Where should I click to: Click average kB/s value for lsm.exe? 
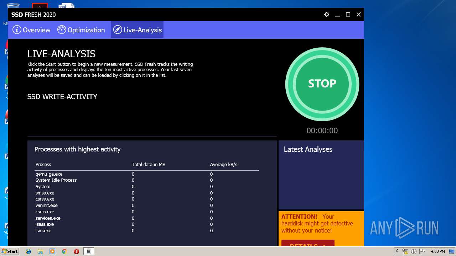211,231
